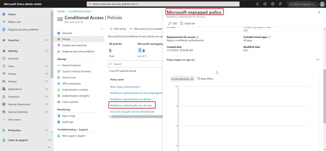This screenshot has width=326, height=151.
Task: Click Edit with the pencil icon
Action: [x=173, y=24]
